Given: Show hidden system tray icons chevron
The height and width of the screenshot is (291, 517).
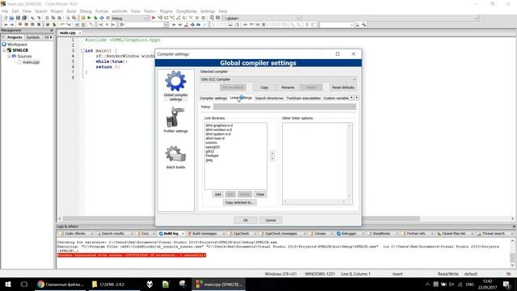Looking at the screenshot, I should (x=427, y=284).
